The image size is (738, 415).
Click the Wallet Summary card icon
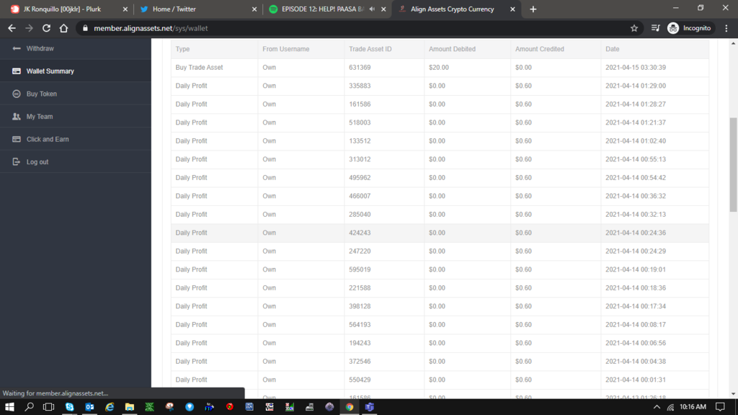tap(17, 71)
